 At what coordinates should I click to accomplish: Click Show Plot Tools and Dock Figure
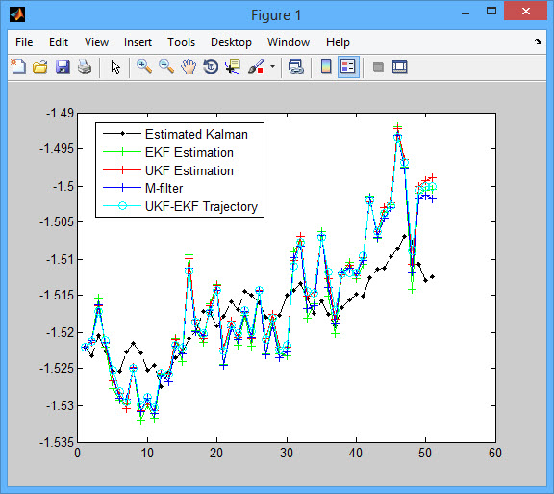400,66
